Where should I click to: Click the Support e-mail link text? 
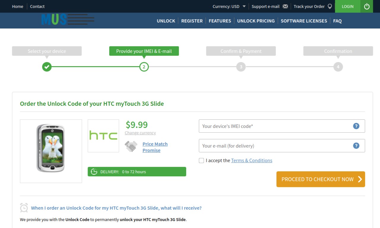(x=266, y=7)
